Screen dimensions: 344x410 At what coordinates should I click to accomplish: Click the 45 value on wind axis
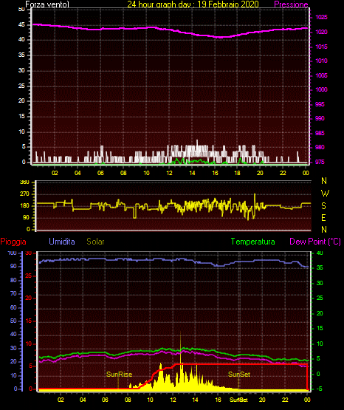(21, 24)
